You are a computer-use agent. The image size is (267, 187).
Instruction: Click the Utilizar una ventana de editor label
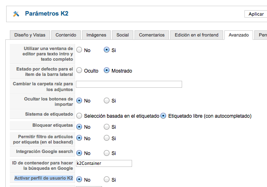coord(48,54)
